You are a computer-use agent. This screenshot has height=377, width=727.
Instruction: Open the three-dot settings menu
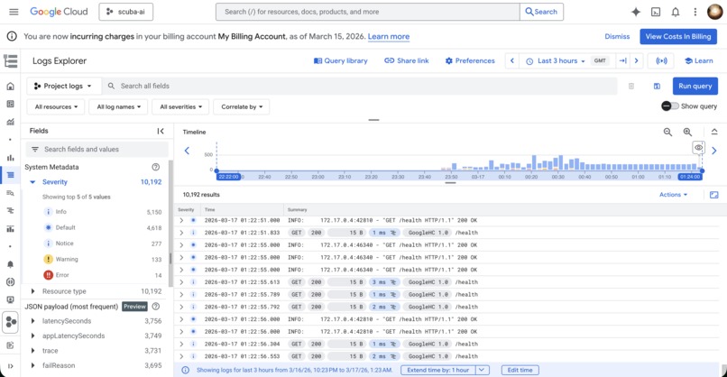(695, 12)
